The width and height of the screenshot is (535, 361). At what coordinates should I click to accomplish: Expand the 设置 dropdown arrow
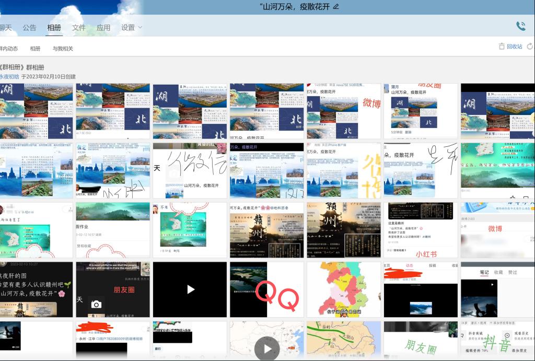point(140,28)
